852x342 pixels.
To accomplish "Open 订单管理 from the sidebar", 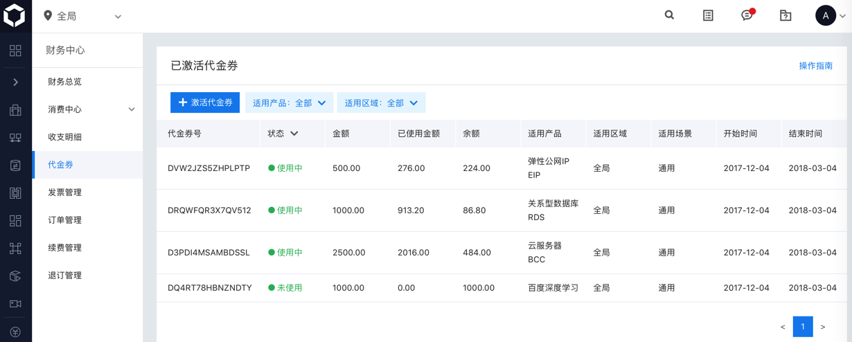I will (x=65, y=220).
